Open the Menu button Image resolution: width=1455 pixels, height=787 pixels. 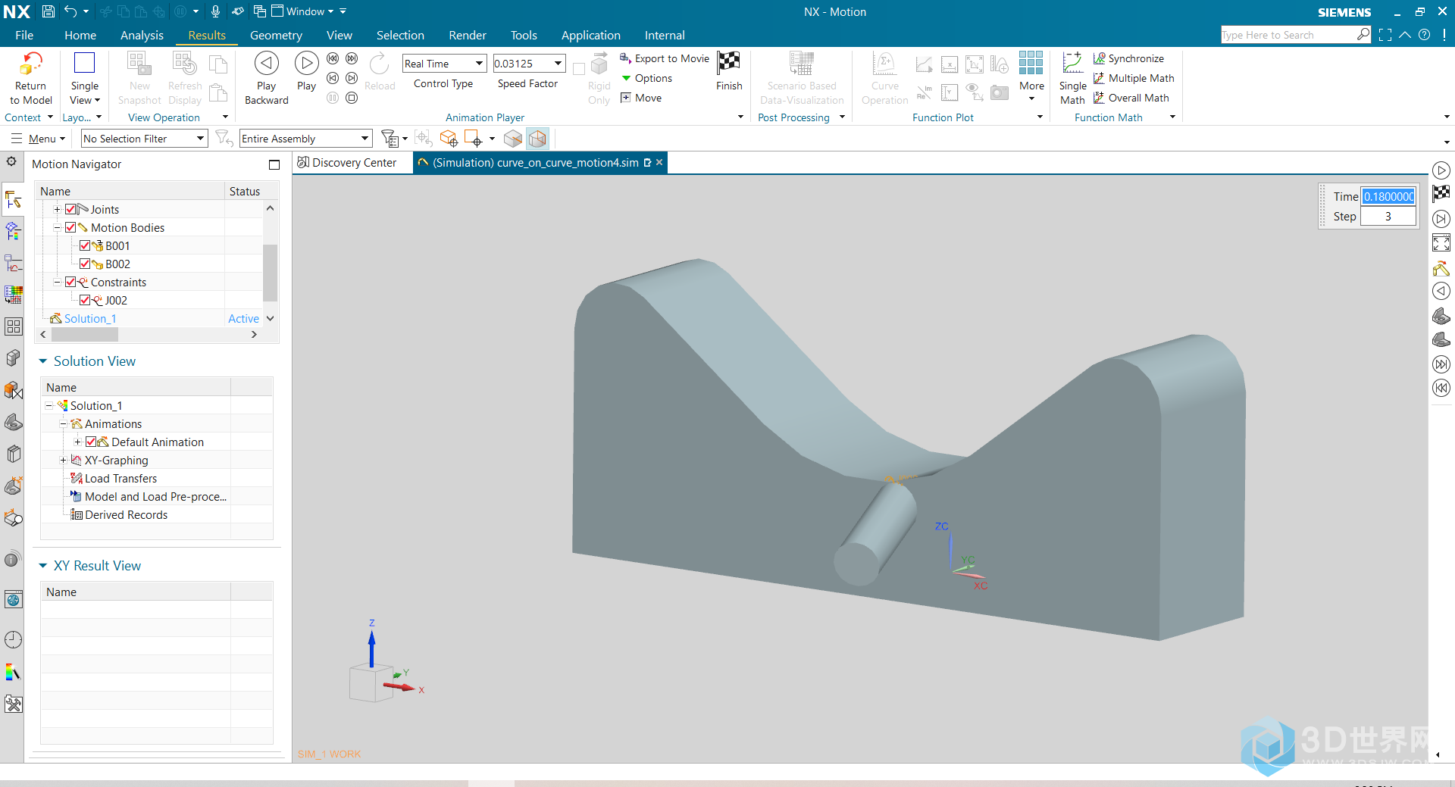coord(38,139)
